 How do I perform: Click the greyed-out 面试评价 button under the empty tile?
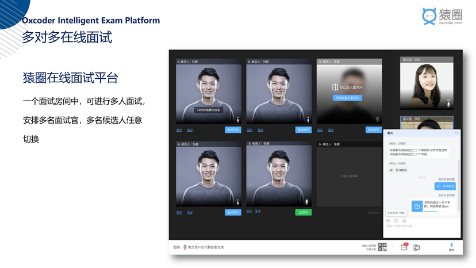374,212
